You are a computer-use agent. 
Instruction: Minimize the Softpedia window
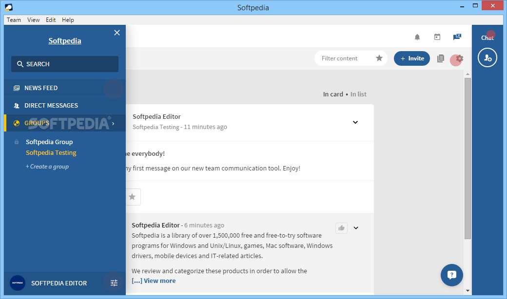click(462, 6)
